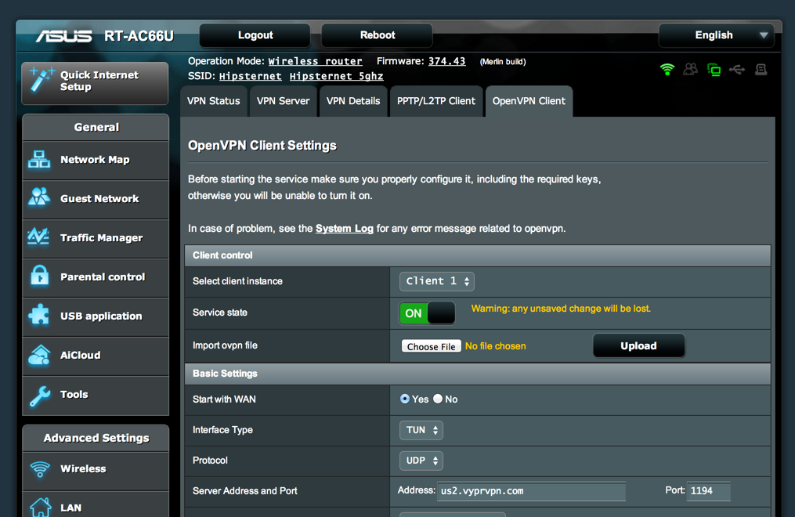Click Choose File for ovpn import

pos(431,346)
